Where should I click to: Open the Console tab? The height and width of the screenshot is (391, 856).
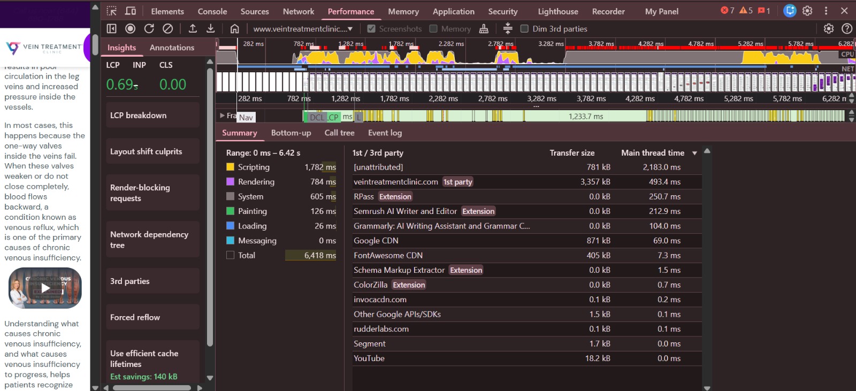[x=212, y=11]
